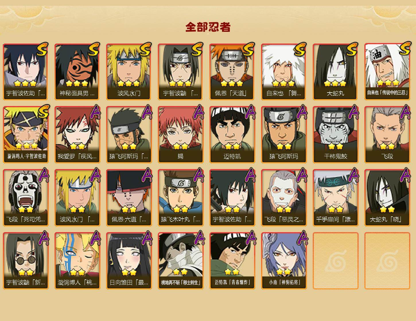Screen dimensions: 416x321
Task: Select the 蝎 ninja card
Action: 180,135
